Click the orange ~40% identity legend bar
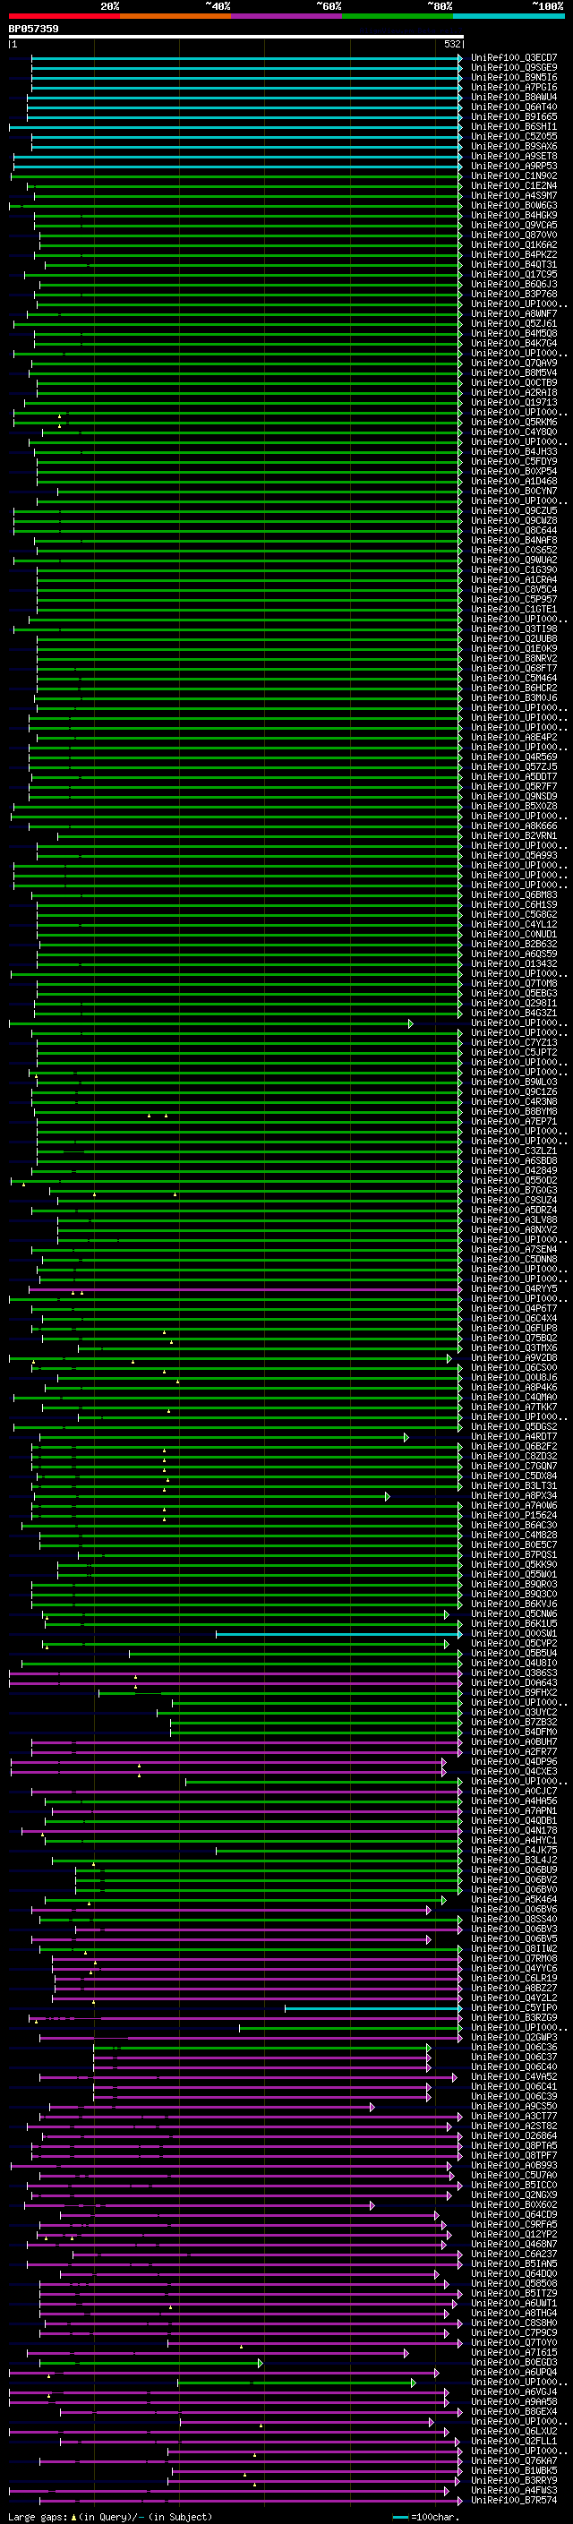This screenshot has width=573, height=2524. click(x=175, y=16)
